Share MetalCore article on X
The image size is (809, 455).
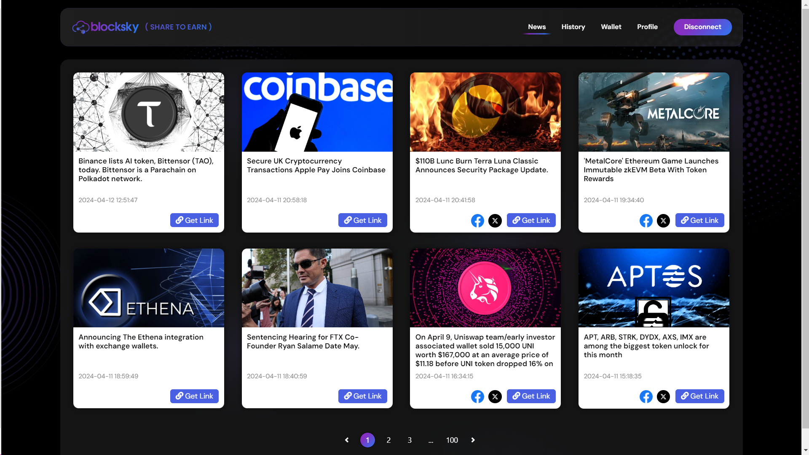663,221
